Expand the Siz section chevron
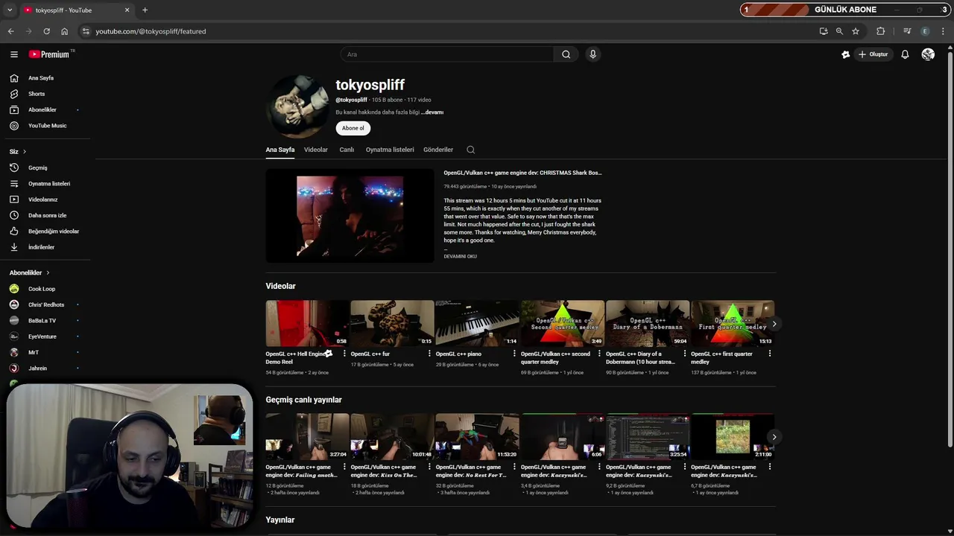 pyautogui.click(x=26, y=152)
